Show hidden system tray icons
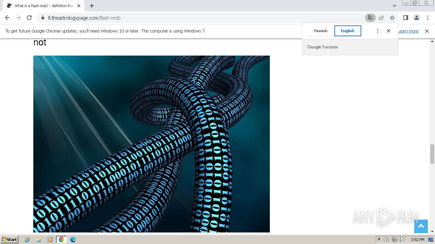The height and width of the screenshot is (244, 435). (x=379, y=240)
